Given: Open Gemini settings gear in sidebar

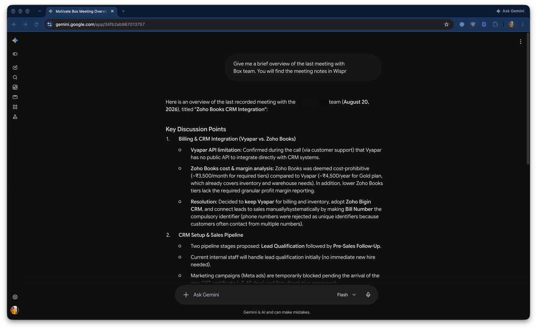Looking at the screenshot, I should click(x=15, y=297).
